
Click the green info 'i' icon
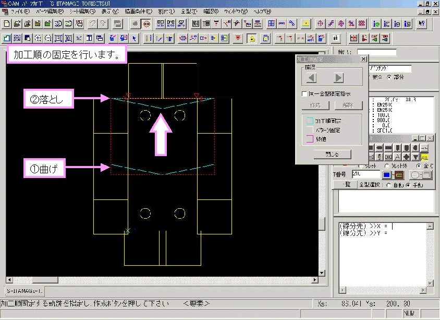[x=376, y=24]
